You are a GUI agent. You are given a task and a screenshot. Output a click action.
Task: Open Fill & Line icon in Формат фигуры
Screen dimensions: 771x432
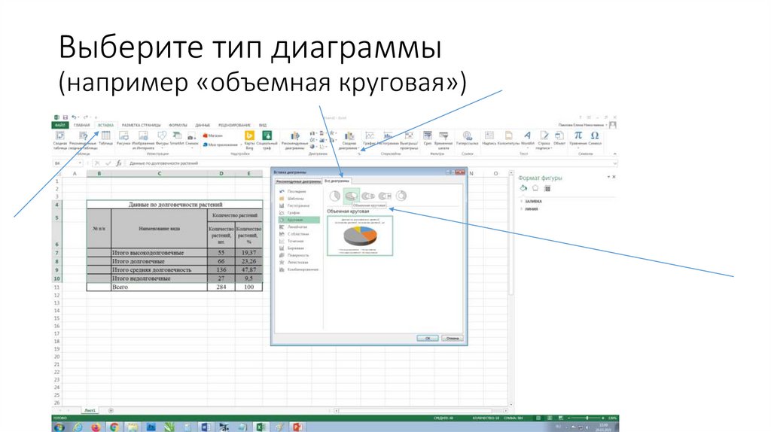pyautogui.click(x=524, y=188)
